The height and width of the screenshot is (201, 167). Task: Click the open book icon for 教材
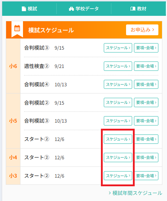[x=133, y=9]
